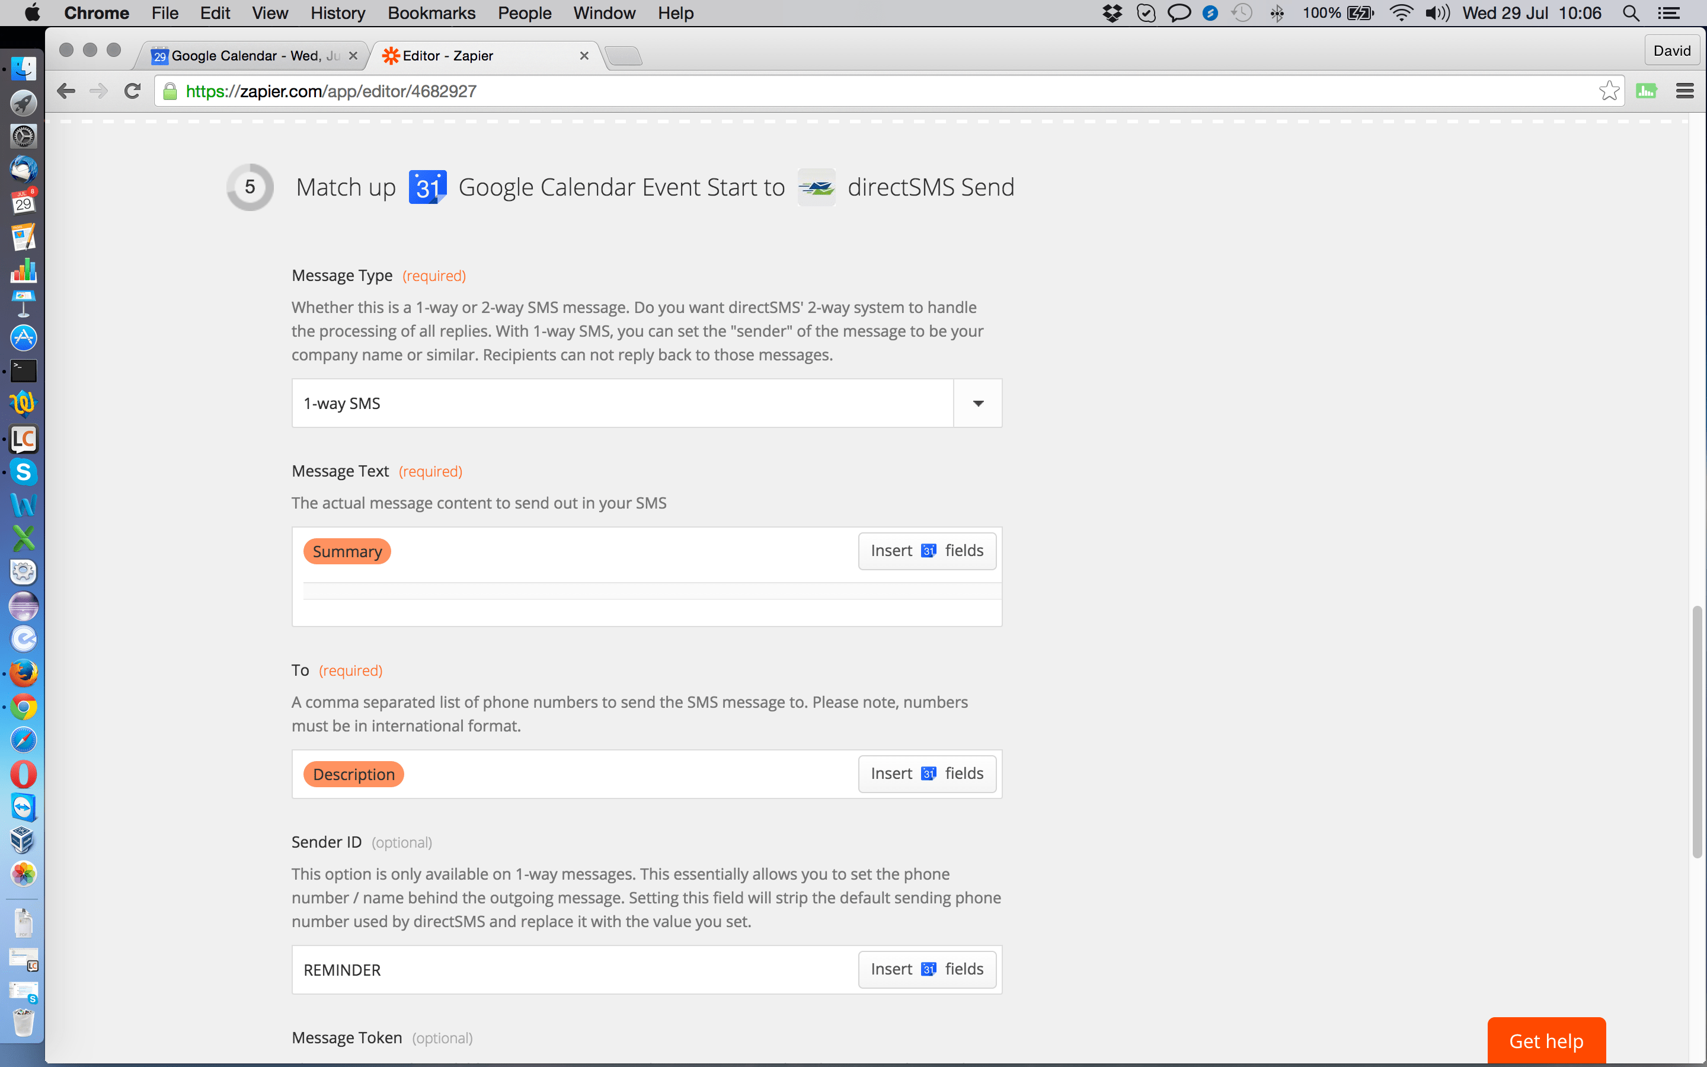Image resolution: width=1707 pixels, height=1067 pixels.
Task: Click the Google Calendar icon beside Event Start
Action: (427, 186)
